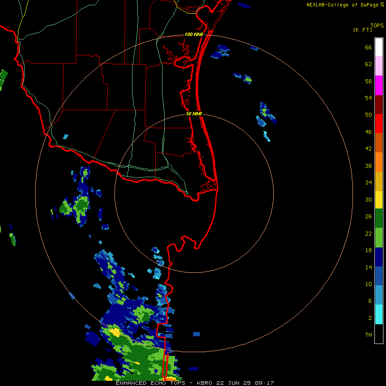Click the 100 NMI range ring label
The height and width of the screenshot is (386, 386).
(x=194, y=34)
